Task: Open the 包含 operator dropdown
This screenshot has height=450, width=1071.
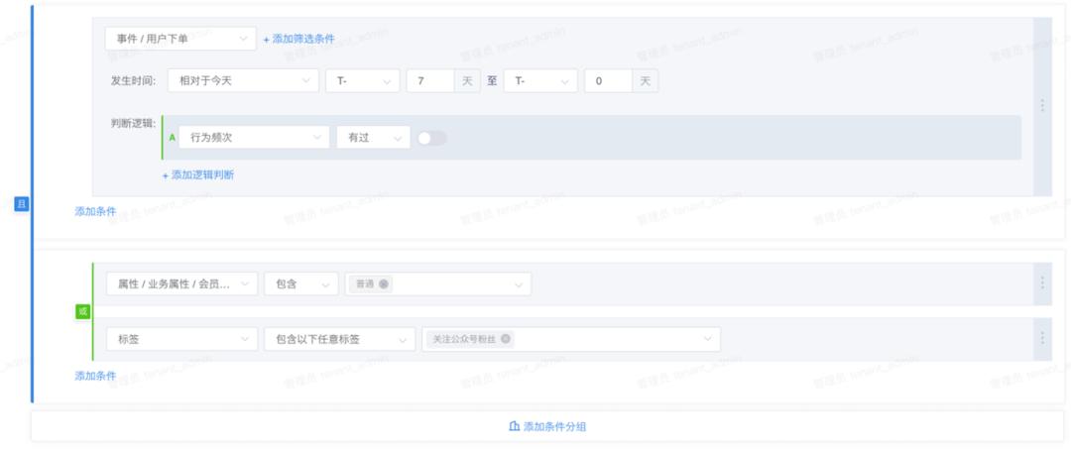Action: [x=301, y=284]
